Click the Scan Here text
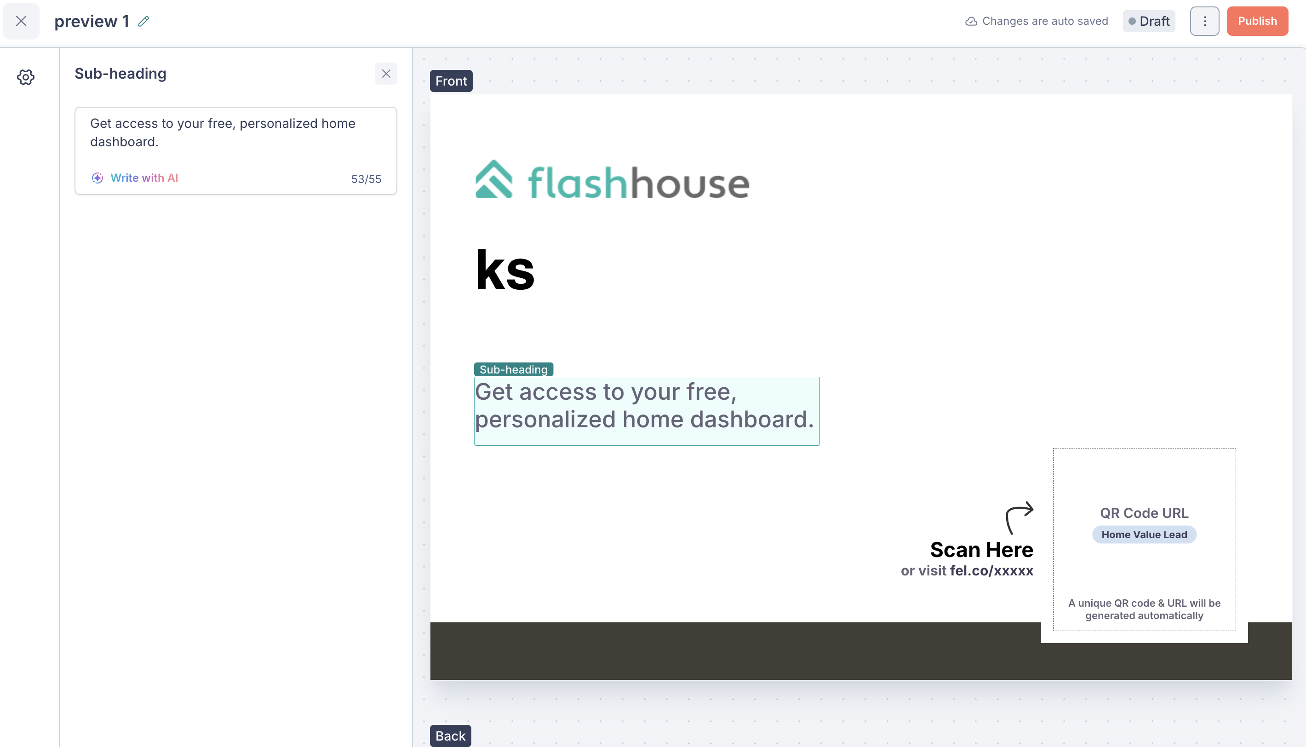 coord(981,550)
